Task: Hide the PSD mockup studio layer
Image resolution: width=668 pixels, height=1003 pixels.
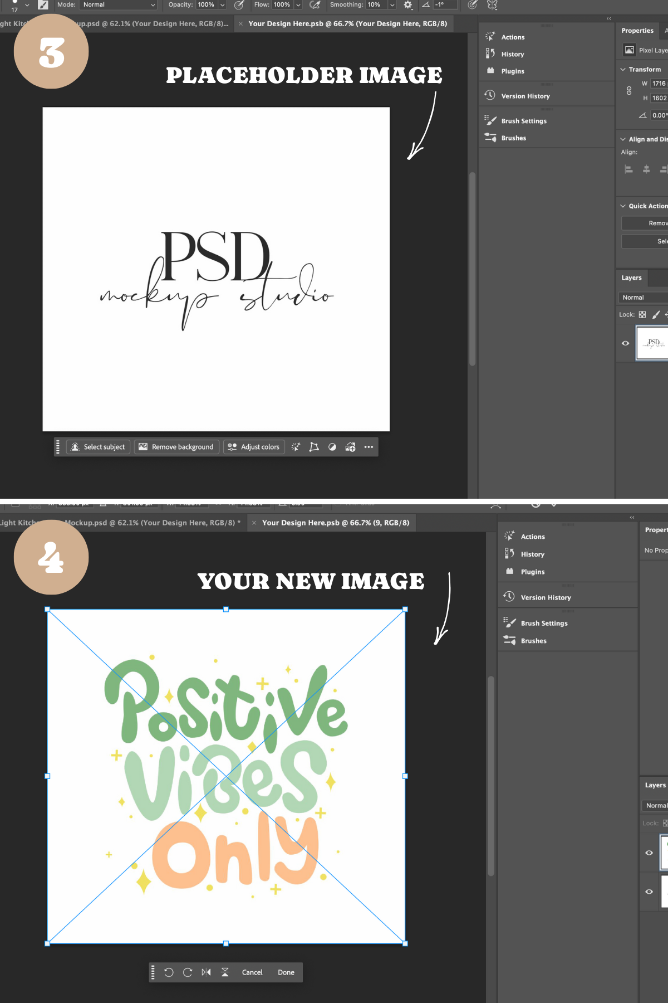Action: 625,343
